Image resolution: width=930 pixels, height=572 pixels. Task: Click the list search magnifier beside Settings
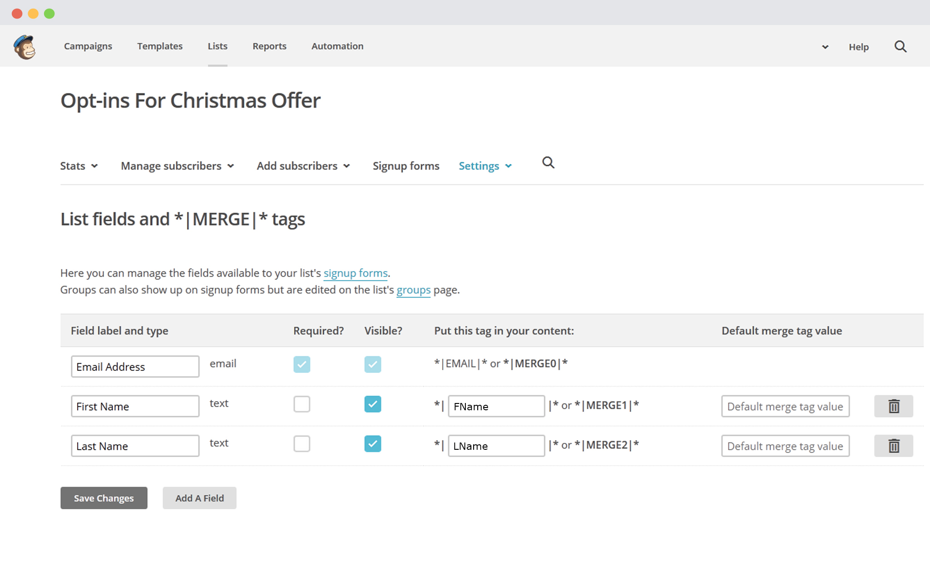pos(548,163)
